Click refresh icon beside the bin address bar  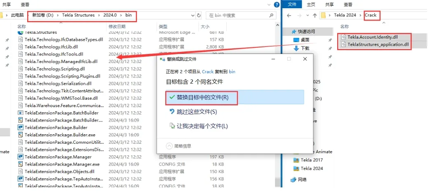coord(199,15)
